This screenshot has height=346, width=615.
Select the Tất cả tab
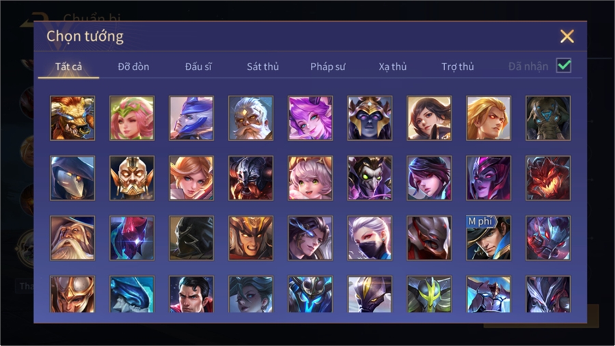point(68,67)
